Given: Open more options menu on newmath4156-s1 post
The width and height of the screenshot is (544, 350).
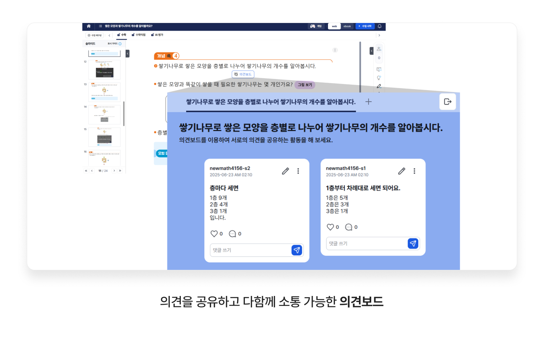Looking at the screenshot, I should [x=414, y=171].
